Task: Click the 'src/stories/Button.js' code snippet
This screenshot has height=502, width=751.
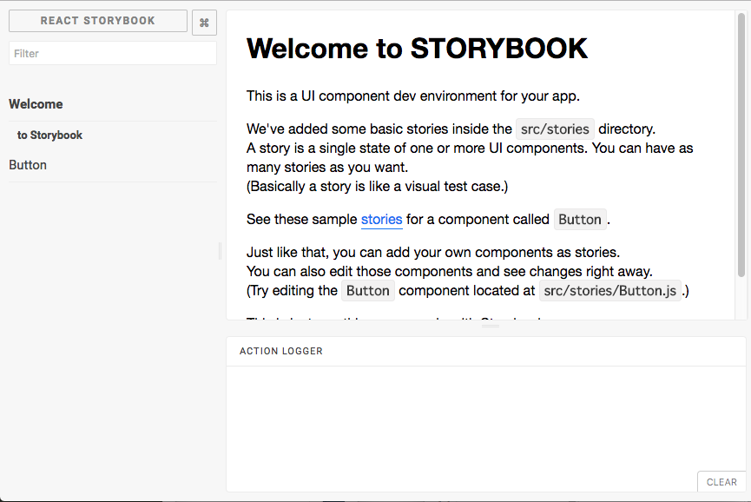Action: [609, 291]
